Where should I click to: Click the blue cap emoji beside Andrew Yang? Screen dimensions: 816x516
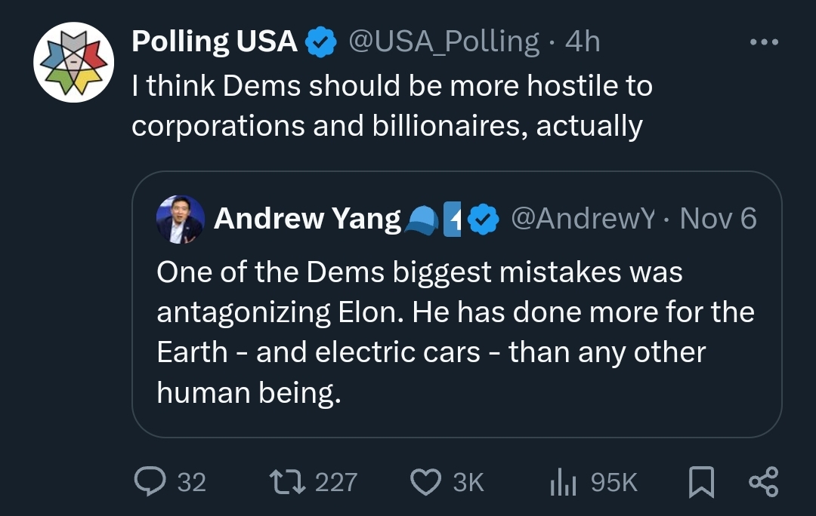tap(422, 220)
